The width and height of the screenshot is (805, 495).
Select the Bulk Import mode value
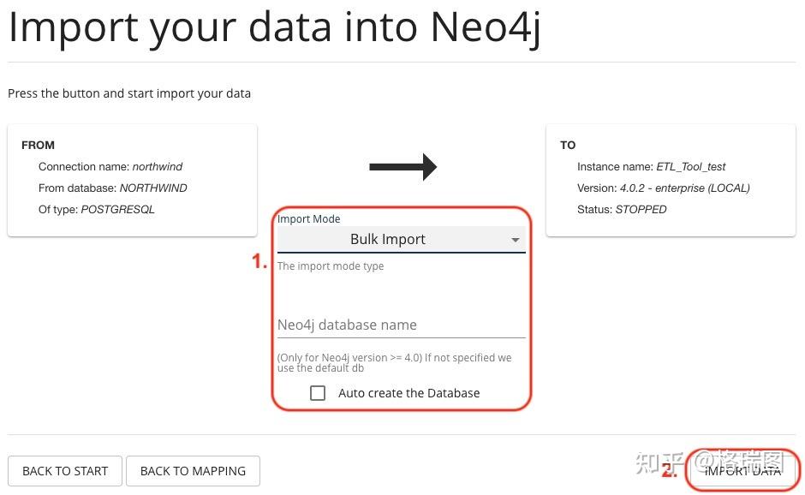[387, 239]
